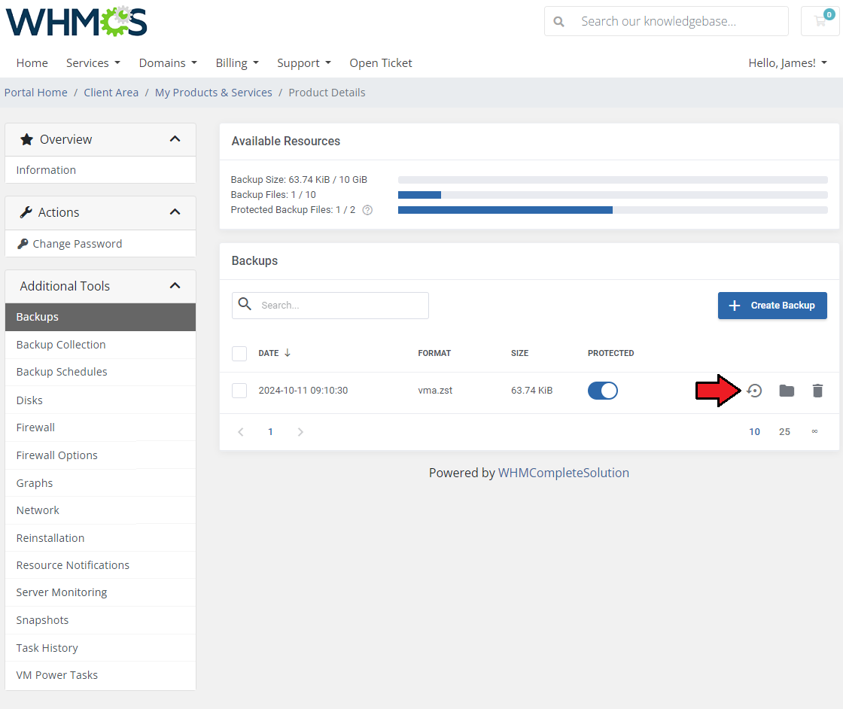Open the Snapshots page
This screenshot has width=843, height=709.
pos(101,620)
